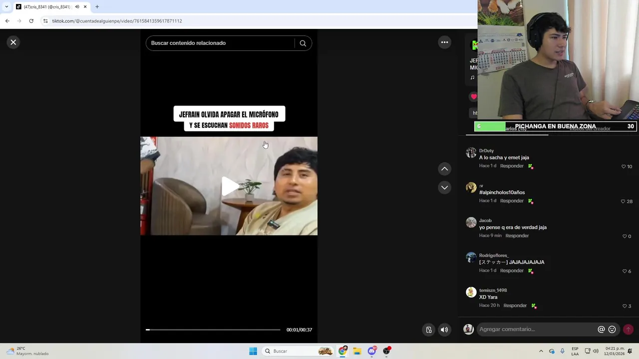Viewport: 639px width, 359px height.
Task: Reload the TikTok page
Action: point(31,21)
